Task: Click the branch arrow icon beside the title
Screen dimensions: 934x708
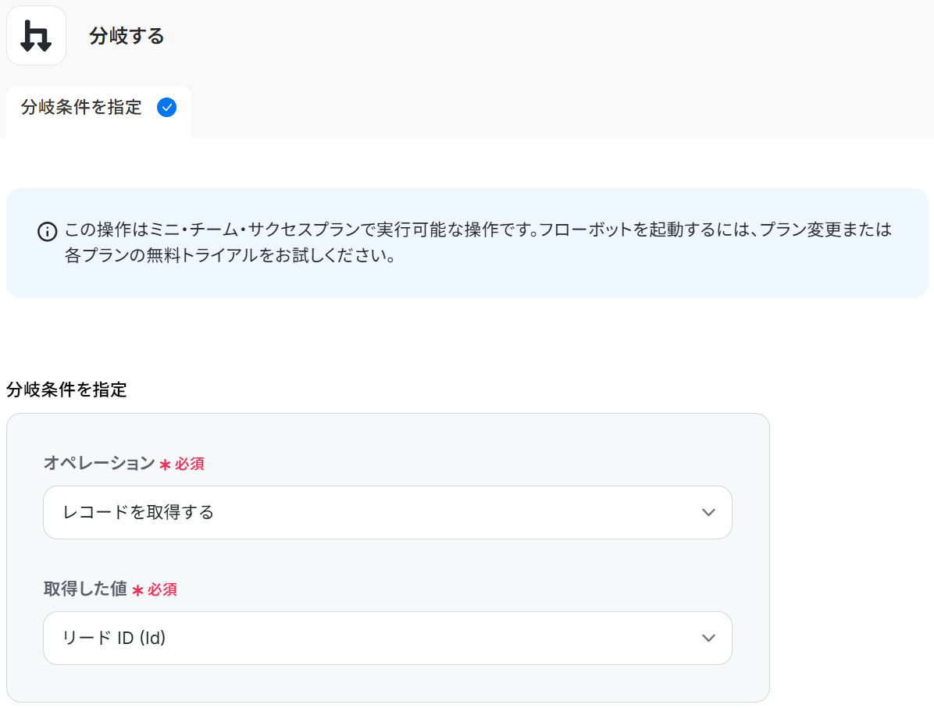Action: [36, 36]
